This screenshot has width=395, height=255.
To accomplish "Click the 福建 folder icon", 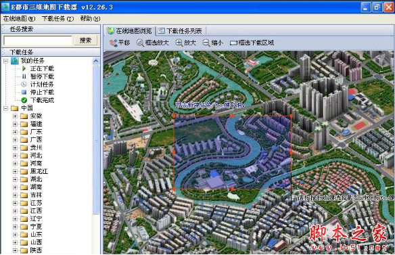I will [x=24, y=124].
